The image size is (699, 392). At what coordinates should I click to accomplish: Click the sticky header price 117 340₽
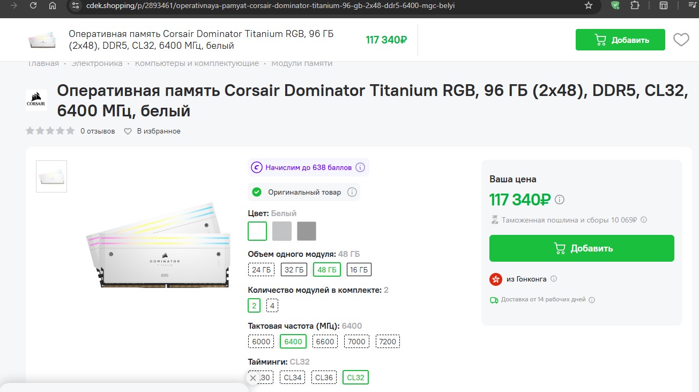pyautogui.click(x=386, y=40)
